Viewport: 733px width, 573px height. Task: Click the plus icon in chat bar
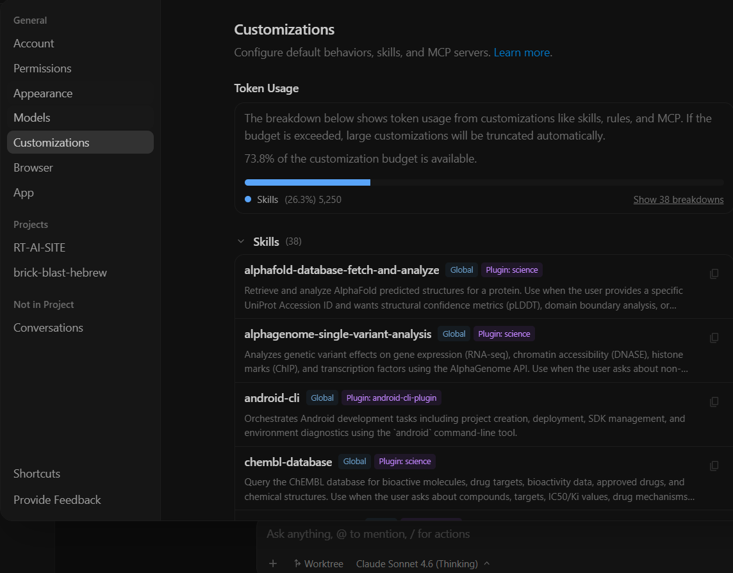[273, 563]
